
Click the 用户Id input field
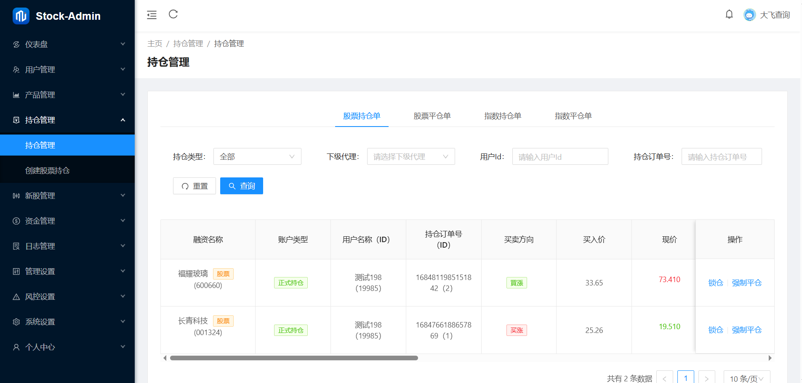[560, 157]
